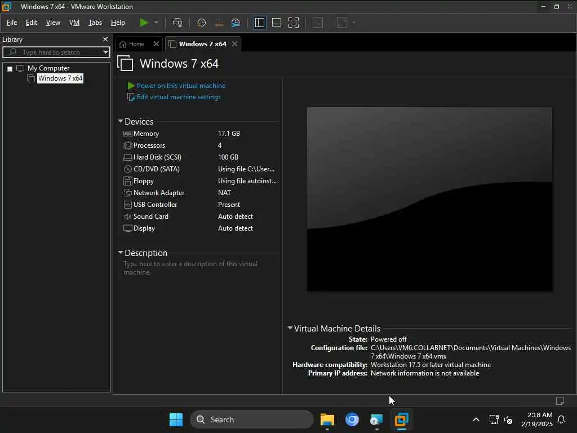The height and width of the screenshot is (433, 577).
Task: Click the 17.1 GB memory value
Action: pyautogui.click(x=229, y=134)
